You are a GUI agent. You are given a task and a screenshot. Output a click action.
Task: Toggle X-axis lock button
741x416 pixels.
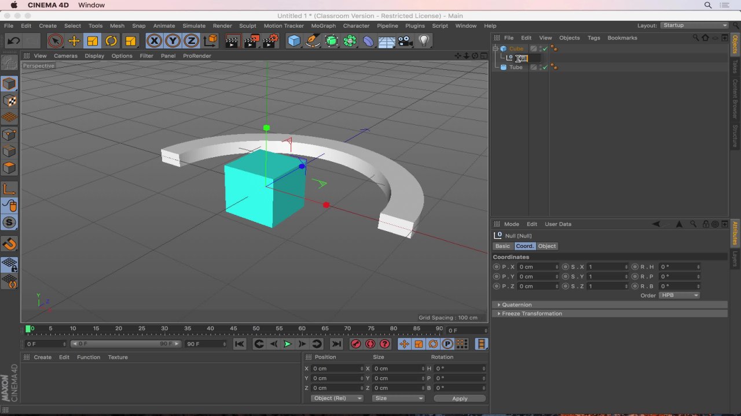click(x=154, y=40)
